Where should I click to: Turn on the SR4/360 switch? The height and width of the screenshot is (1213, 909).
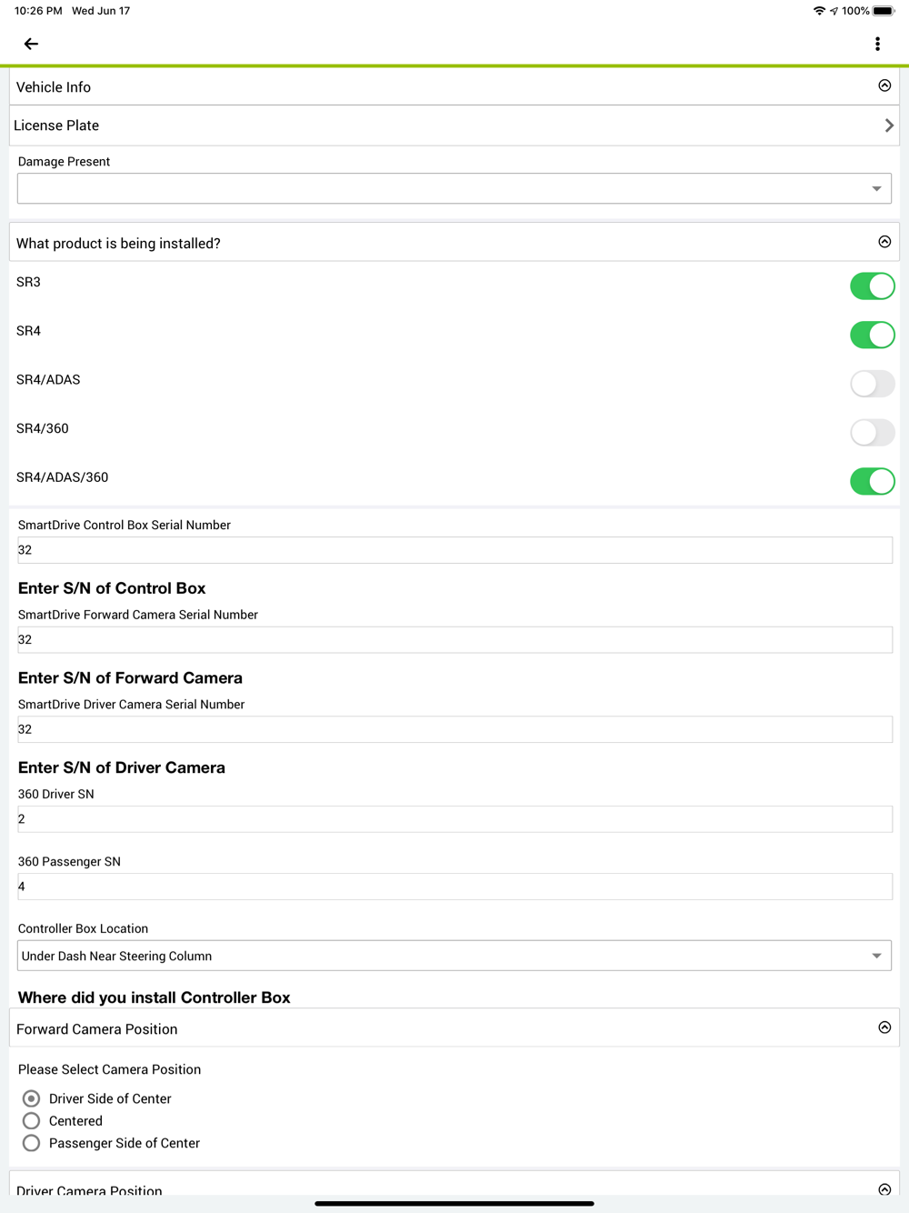872,433
